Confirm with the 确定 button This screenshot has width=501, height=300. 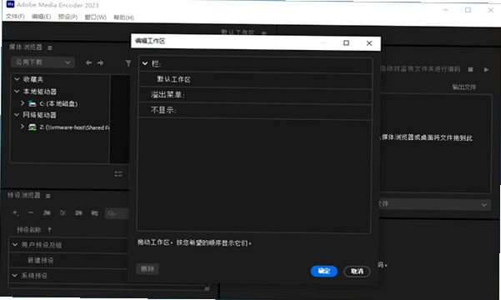(x=324, y=271)
